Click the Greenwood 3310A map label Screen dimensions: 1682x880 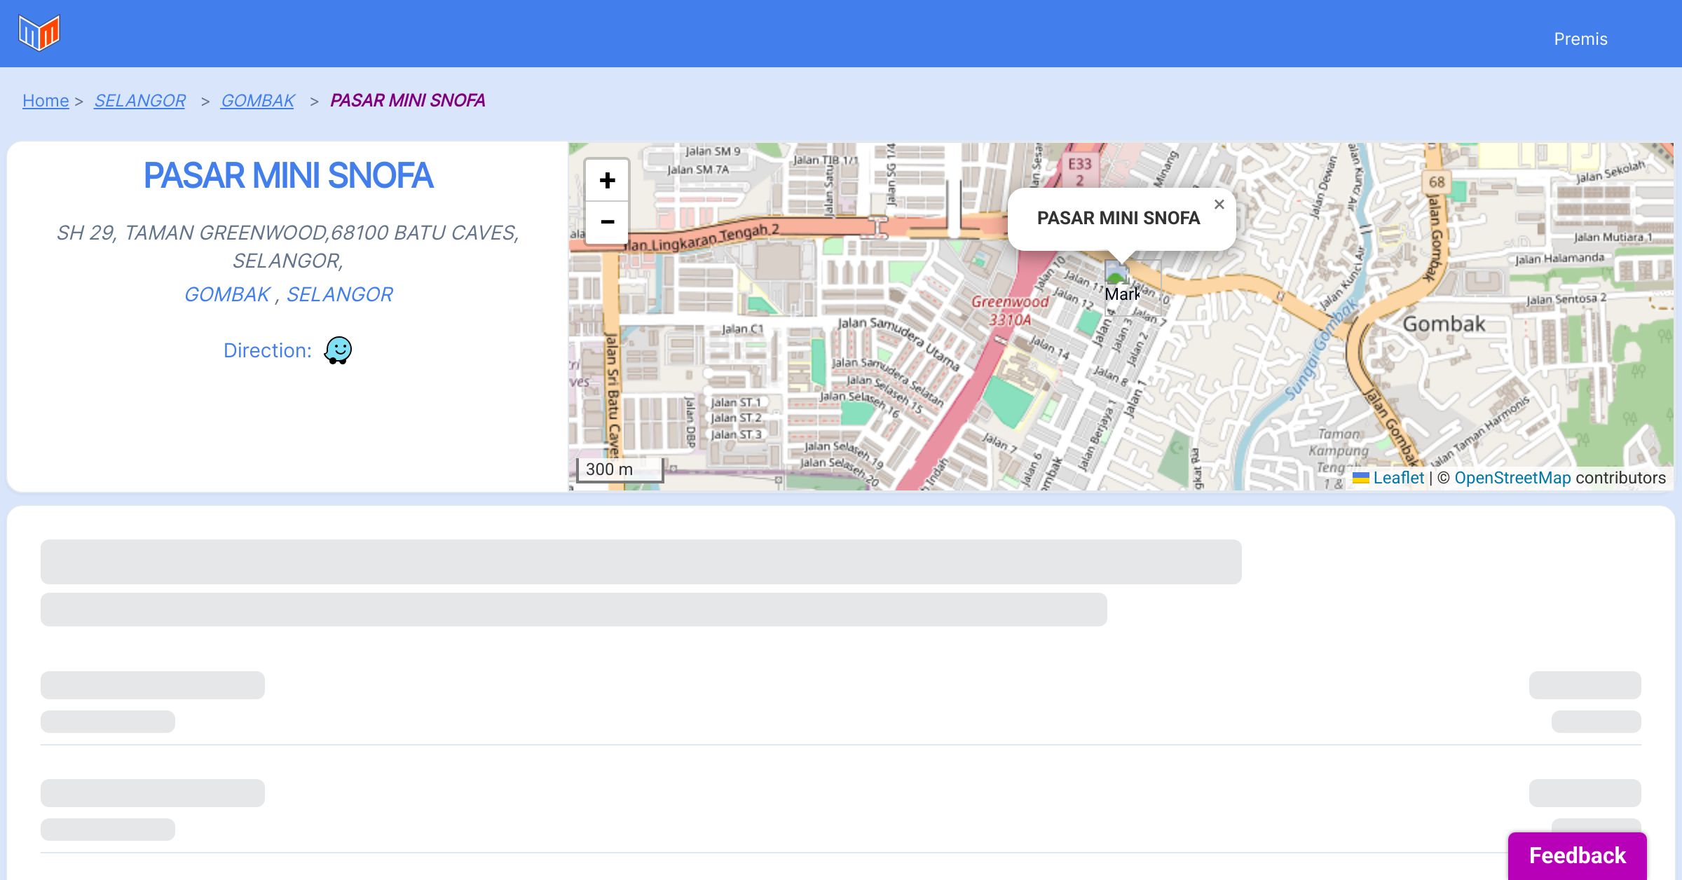point(1009,310)
